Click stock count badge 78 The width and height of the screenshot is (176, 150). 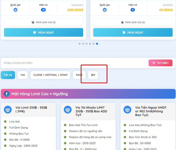(43, 10)
